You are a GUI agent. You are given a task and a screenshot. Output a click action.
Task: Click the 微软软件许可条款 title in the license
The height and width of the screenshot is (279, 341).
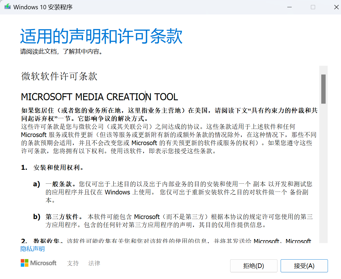[x=59, y=76]
